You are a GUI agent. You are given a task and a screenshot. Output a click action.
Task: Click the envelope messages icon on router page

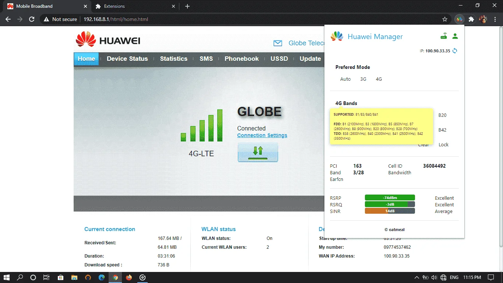[278, 43]
